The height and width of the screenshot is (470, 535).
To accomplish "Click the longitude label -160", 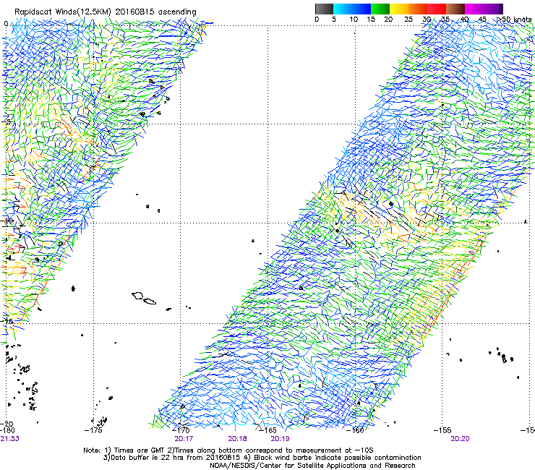I will (355, 430).
